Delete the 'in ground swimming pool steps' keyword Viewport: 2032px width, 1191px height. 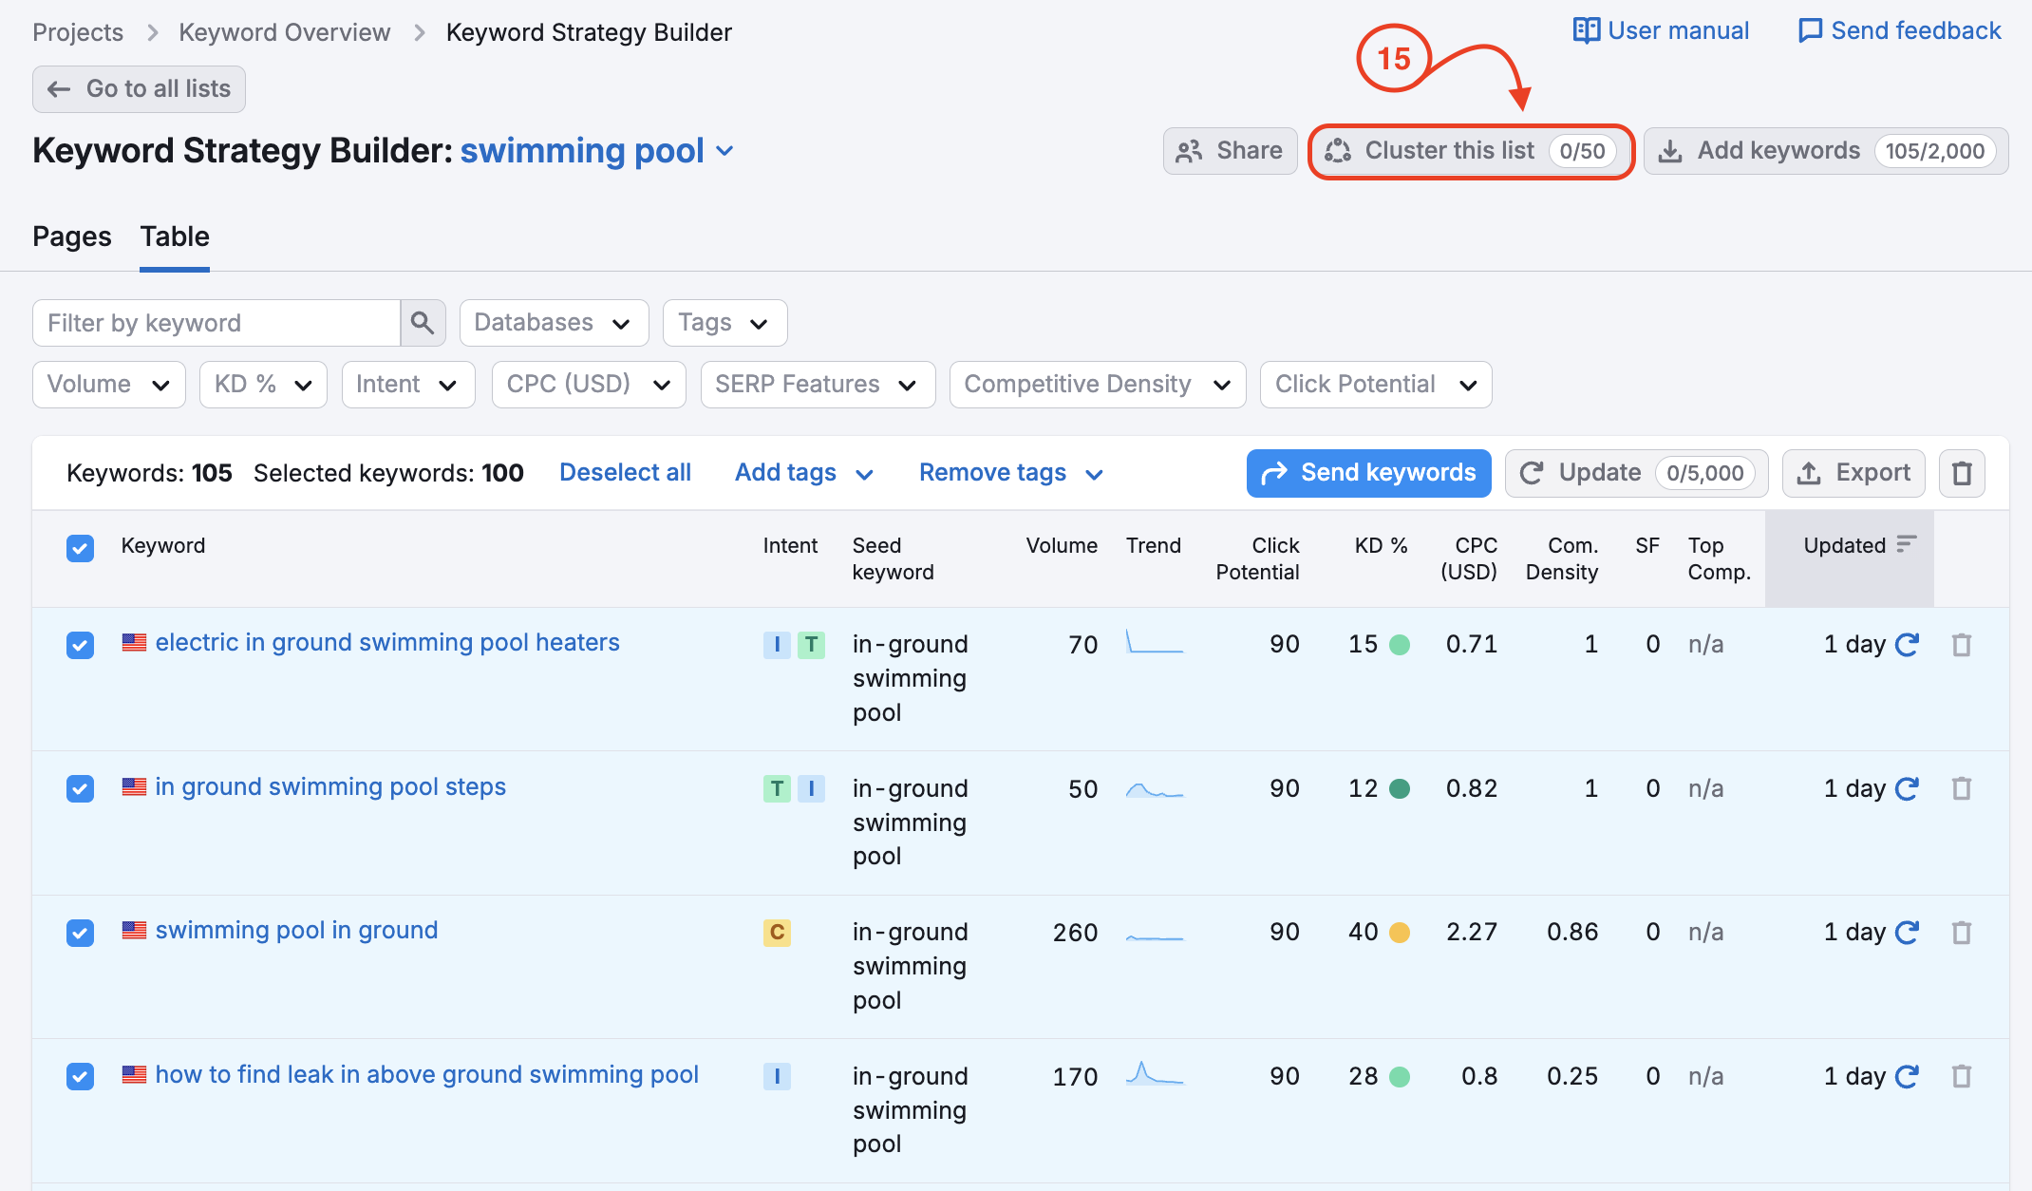[x=1962, y=788]
